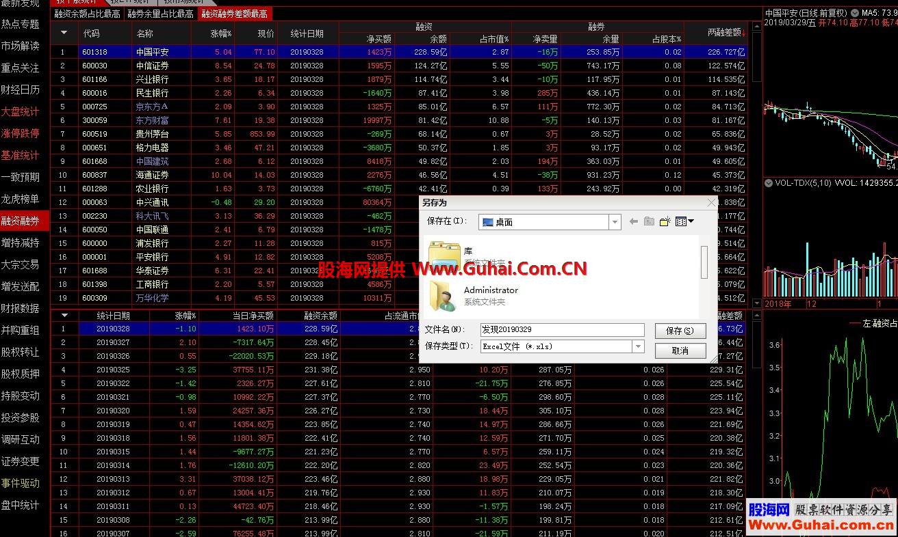Click the 净买额 sub-header under 融资
Screen dimensions: 898x537
tap(379, 40)
